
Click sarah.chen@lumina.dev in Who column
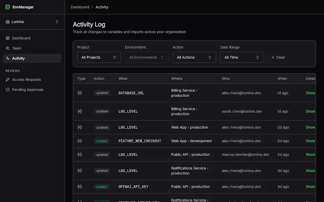pos(242,112)
